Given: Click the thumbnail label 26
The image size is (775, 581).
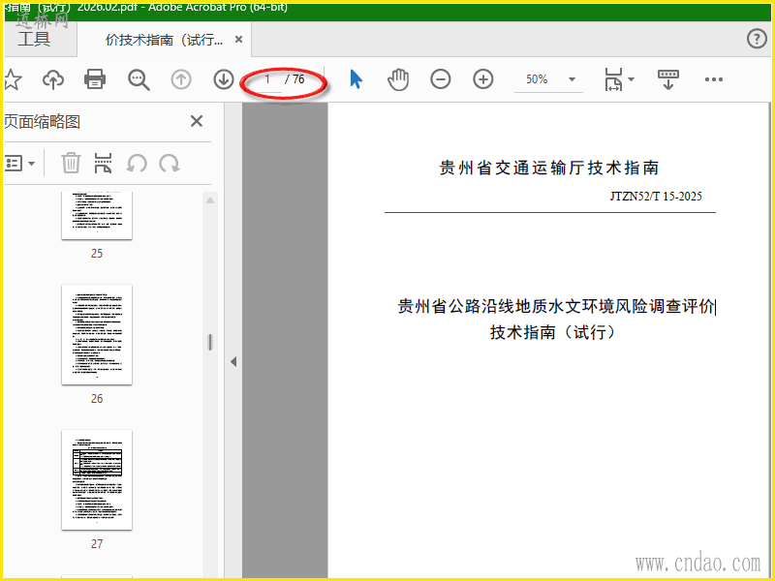Looking at the screenshot, I should (97, 399).
